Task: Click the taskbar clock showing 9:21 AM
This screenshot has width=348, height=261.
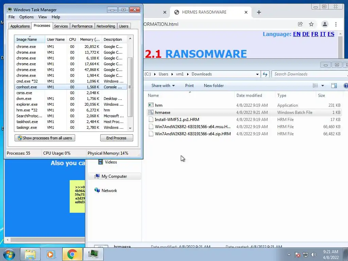Action: 331,255
